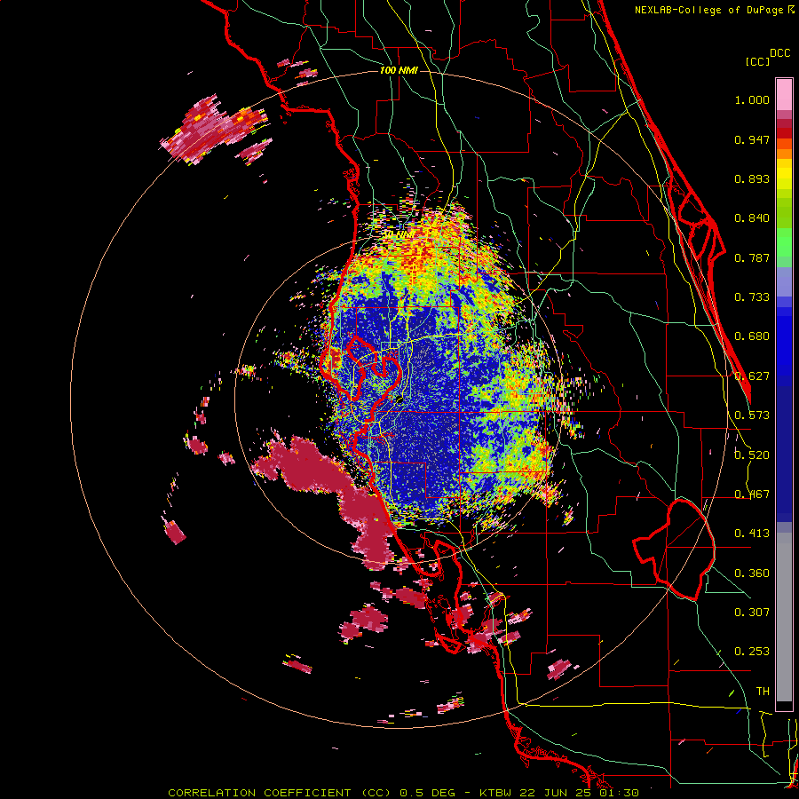Click the TH label on the legend
The image size is (799, 799).
coord(763,692)
